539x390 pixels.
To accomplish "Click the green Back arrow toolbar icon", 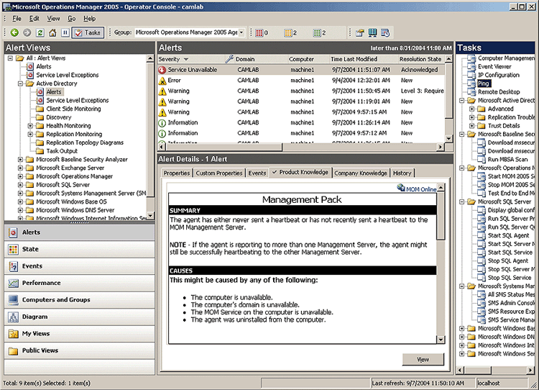I will (14, 32).
